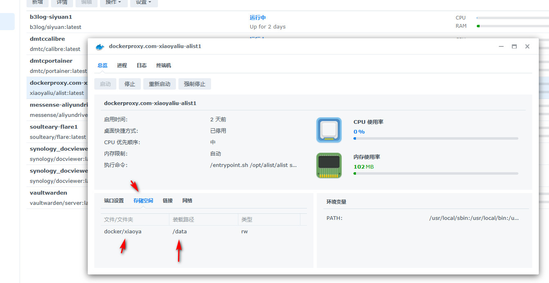Select the 链接 sub-tab
Screen dimensions: 549x283
(x=168, y=201)
